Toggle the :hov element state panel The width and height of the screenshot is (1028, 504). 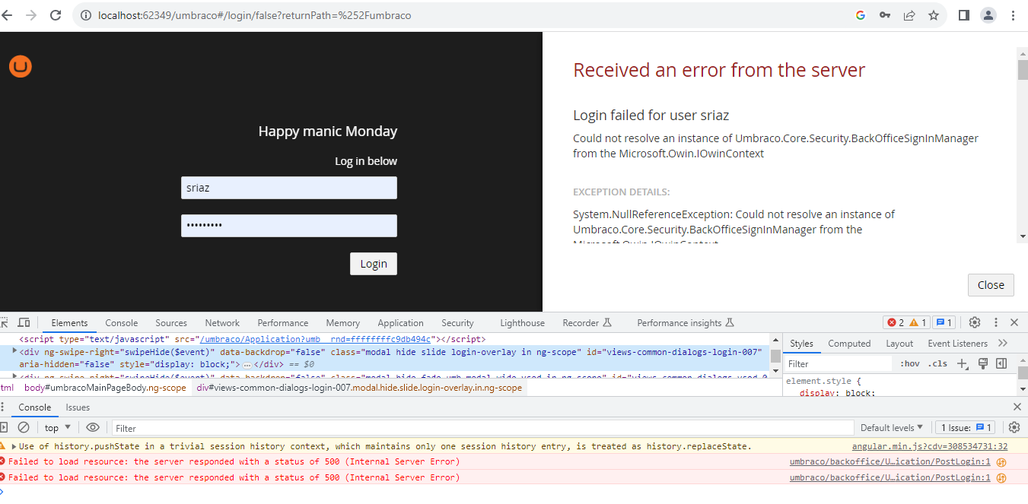[910, 364]
